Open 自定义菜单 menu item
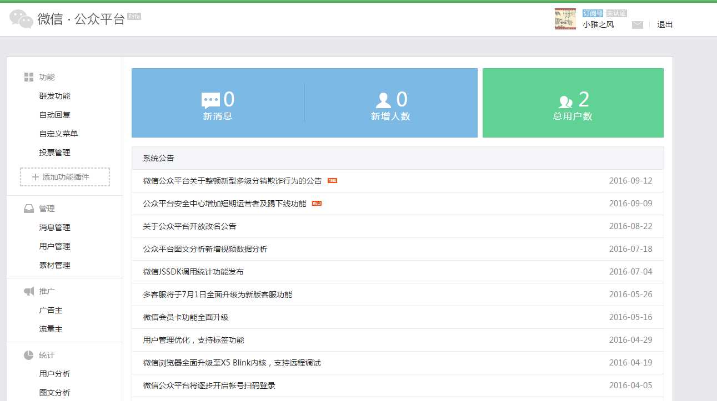Image resolution: width=717 pixels, height=401 pixels. click(58, 134)
